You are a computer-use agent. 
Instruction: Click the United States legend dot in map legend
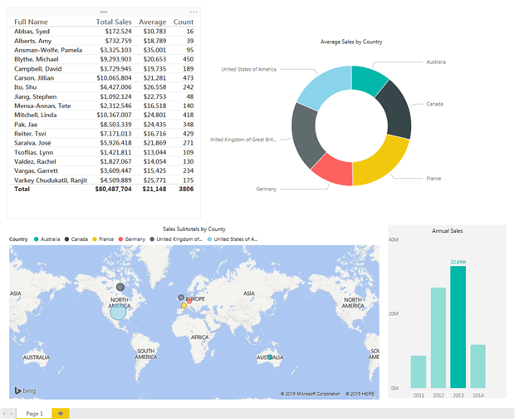pos(209,239)
